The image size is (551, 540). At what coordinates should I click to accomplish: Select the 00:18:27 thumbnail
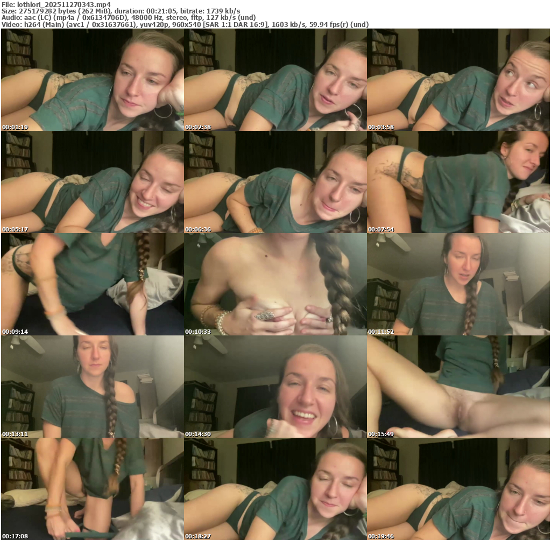[275, 489]
